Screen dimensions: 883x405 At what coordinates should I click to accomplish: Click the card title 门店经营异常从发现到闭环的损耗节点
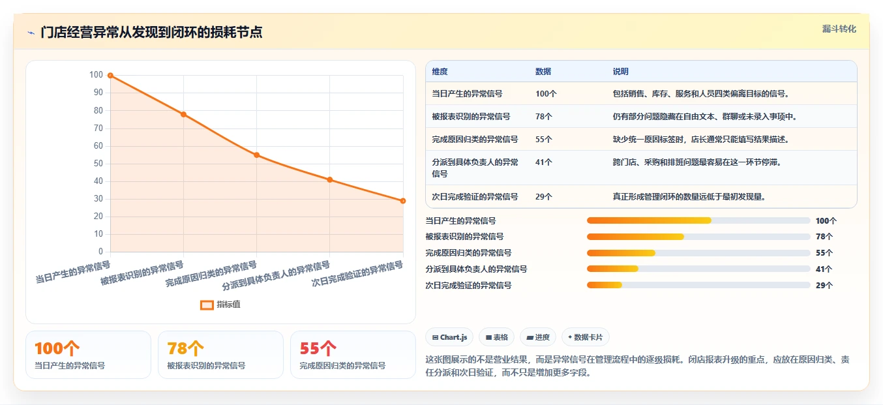[x=151, y=33]
